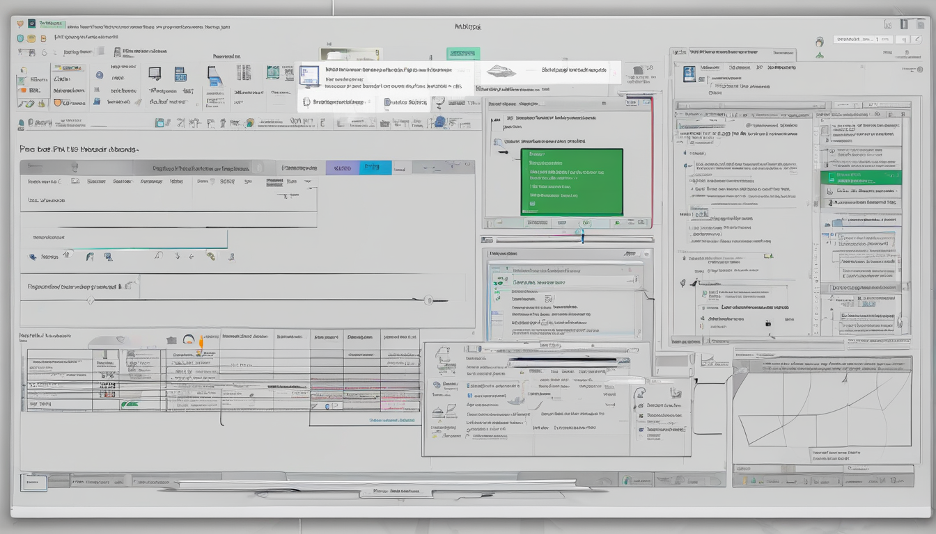The image size is (936, 534).
Task: Click the orange heart icon in title bar
Action: [19, 24]
